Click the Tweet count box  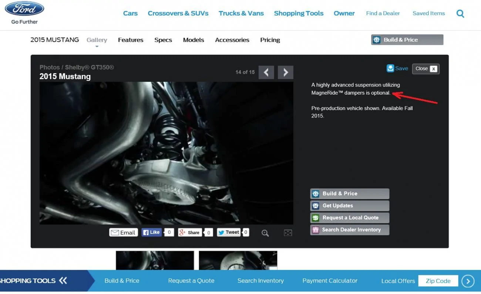(x=246, y=232)
